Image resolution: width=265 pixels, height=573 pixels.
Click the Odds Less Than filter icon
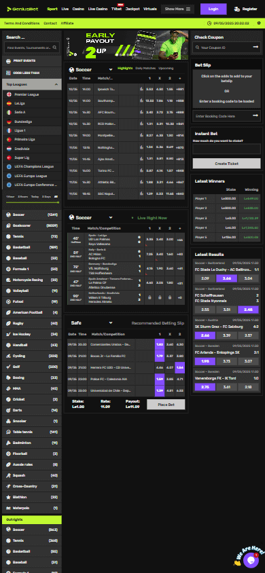[x=8, y=73]
